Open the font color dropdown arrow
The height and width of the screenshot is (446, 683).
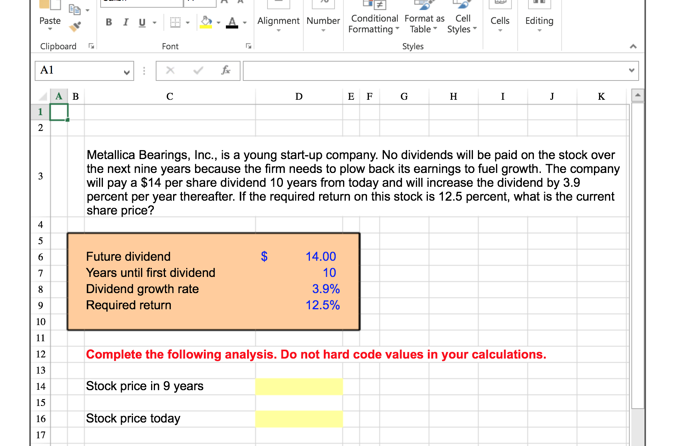point(245,22)
